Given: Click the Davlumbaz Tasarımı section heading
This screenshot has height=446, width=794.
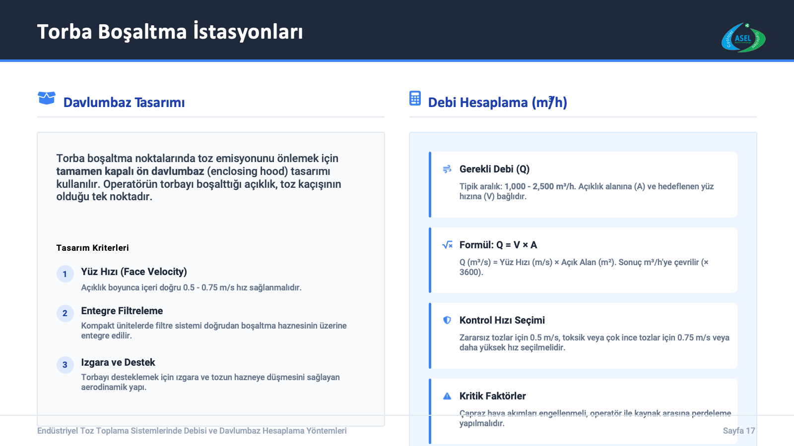Looking at the screenshot, I should tap(124, 103).
